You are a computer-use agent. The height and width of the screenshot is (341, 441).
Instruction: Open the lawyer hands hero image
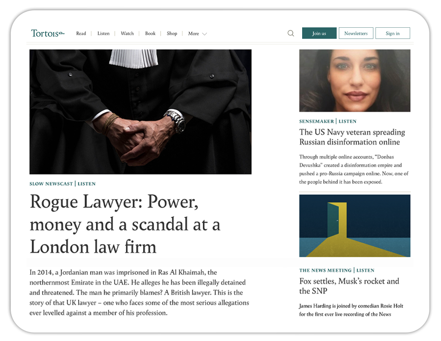coord(140,111)
